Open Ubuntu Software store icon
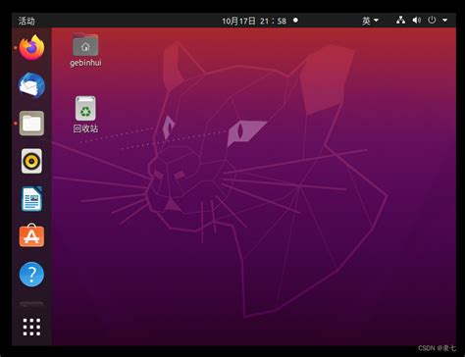Viewport: 465px width, 357px height. (31, 235)
